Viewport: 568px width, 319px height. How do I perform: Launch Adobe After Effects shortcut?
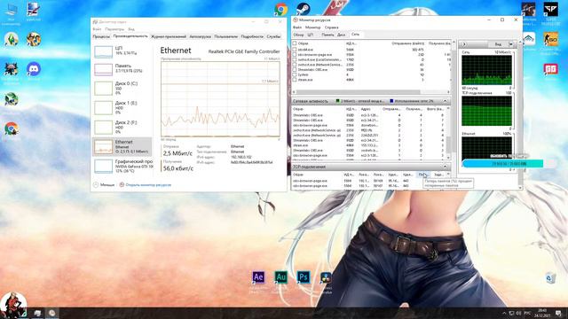(x=258, y=277)
